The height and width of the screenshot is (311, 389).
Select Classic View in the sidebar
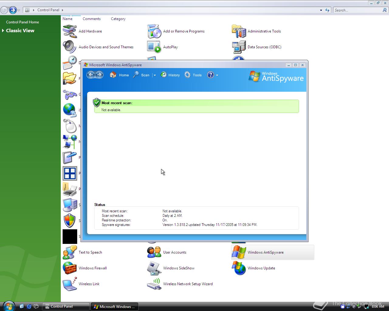click(20, 30)
